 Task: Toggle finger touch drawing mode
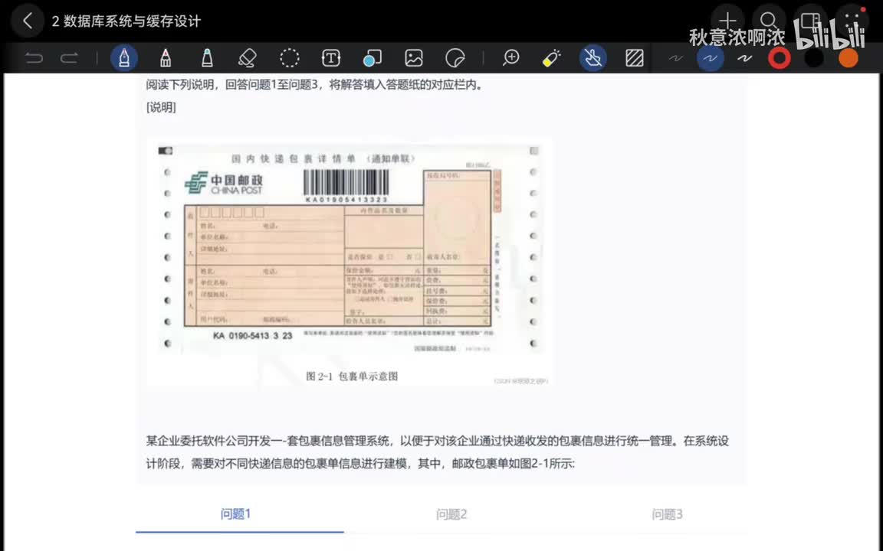point(593,58)
